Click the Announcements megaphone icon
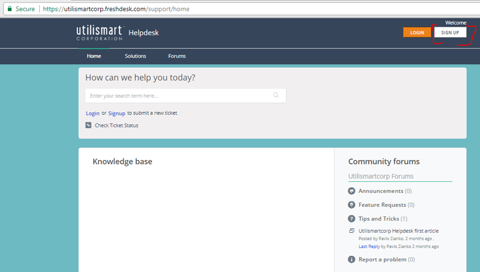The height and width of the screenshot is (272, 480). 351,191
